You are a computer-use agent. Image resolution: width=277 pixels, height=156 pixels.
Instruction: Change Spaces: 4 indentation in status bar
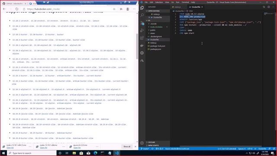(242, 149)
